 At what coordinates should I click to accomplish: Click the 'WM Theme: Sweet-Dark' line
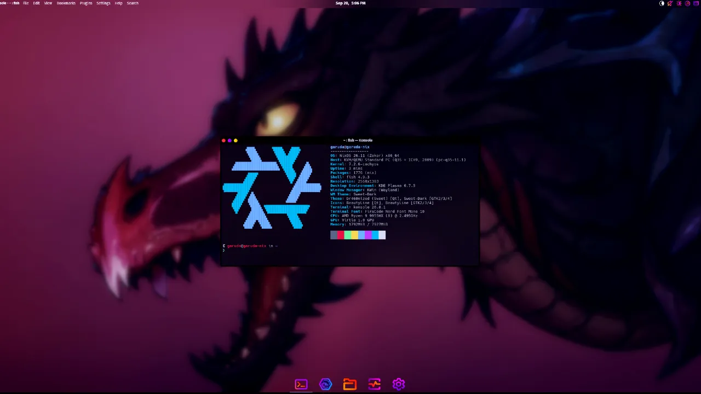coord(353,194)
